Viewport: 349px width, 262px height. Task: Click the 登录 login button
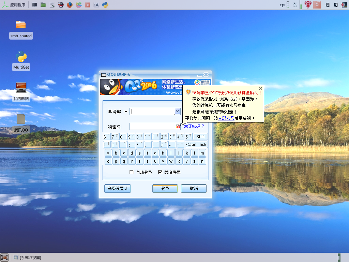coord(165,188)
